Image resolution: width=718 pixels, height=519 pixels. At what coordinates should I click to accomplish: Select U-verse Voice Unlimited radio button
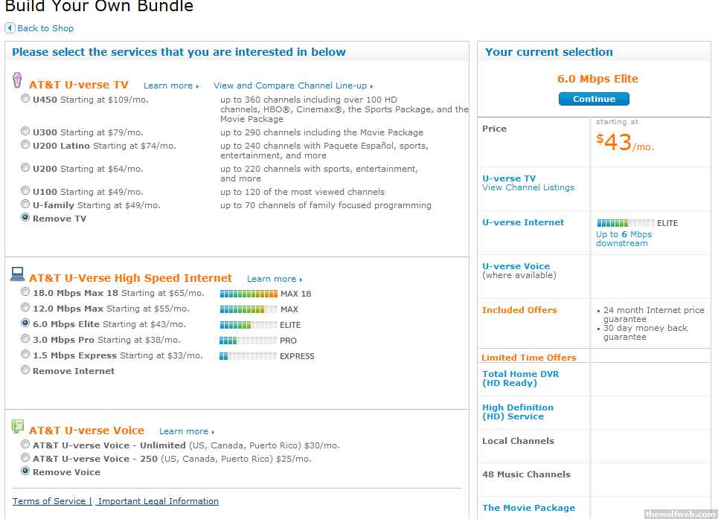[26, 445]
